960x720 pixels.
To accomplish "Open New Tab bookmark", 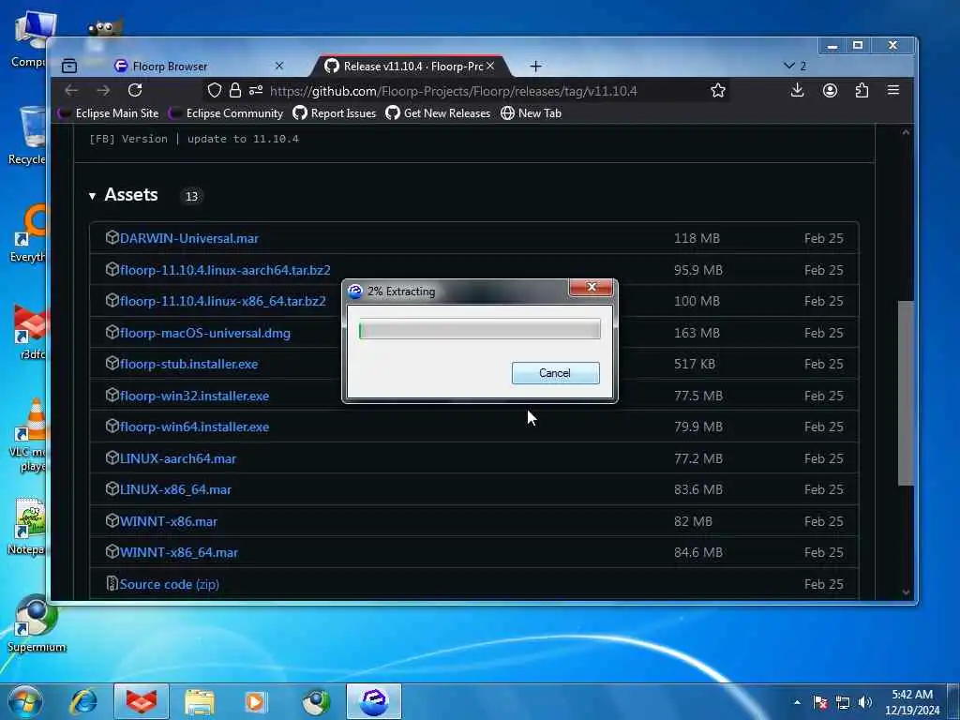I will coord(531,113).
